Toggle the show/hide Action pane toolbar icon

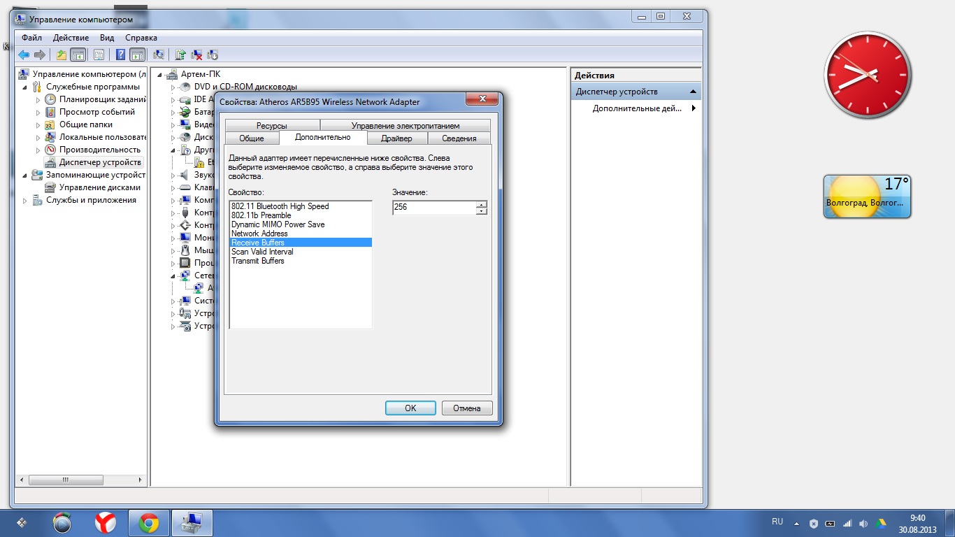pos(137,55)
